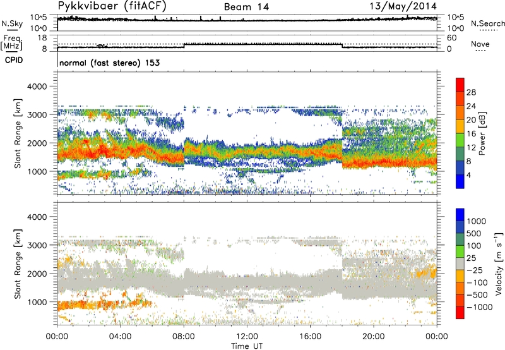Click the Pykkvibaer (fitACF) plot title

[x=112, y=6]
